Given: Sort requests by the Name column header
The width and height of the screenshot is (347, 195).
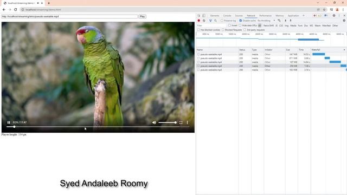Looking at the screenshot, I should click(217, 50).
